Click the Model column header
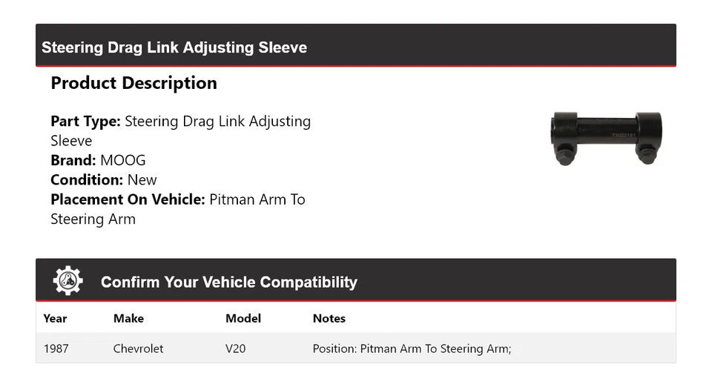This screenshot has width=712, height=387. coord(243,318)
